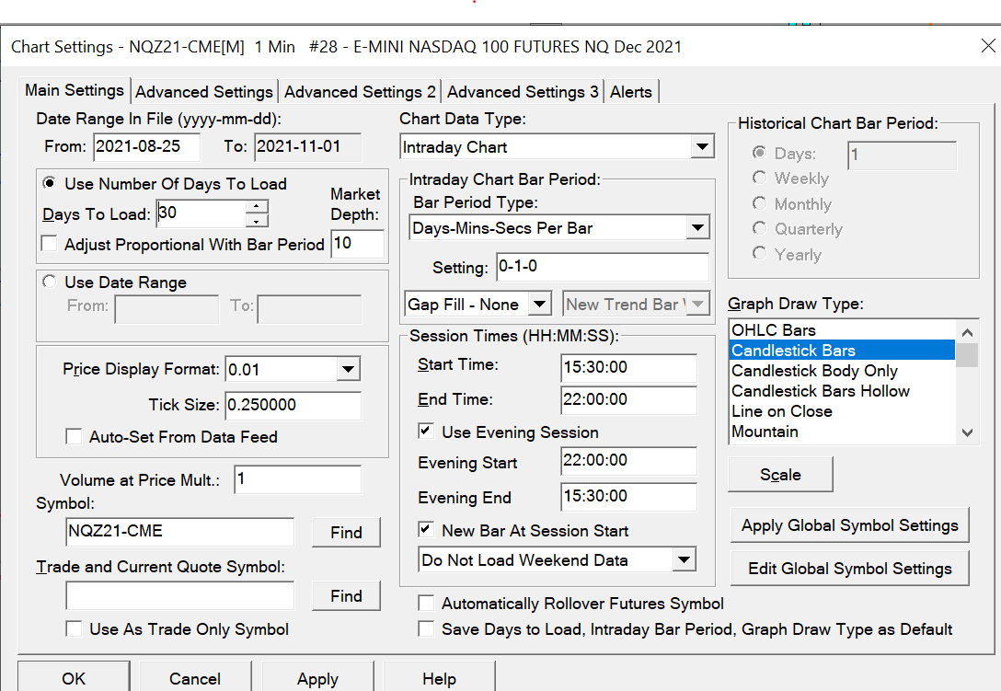Click the Apply button
1001x691 pixels.
point(317,677)
